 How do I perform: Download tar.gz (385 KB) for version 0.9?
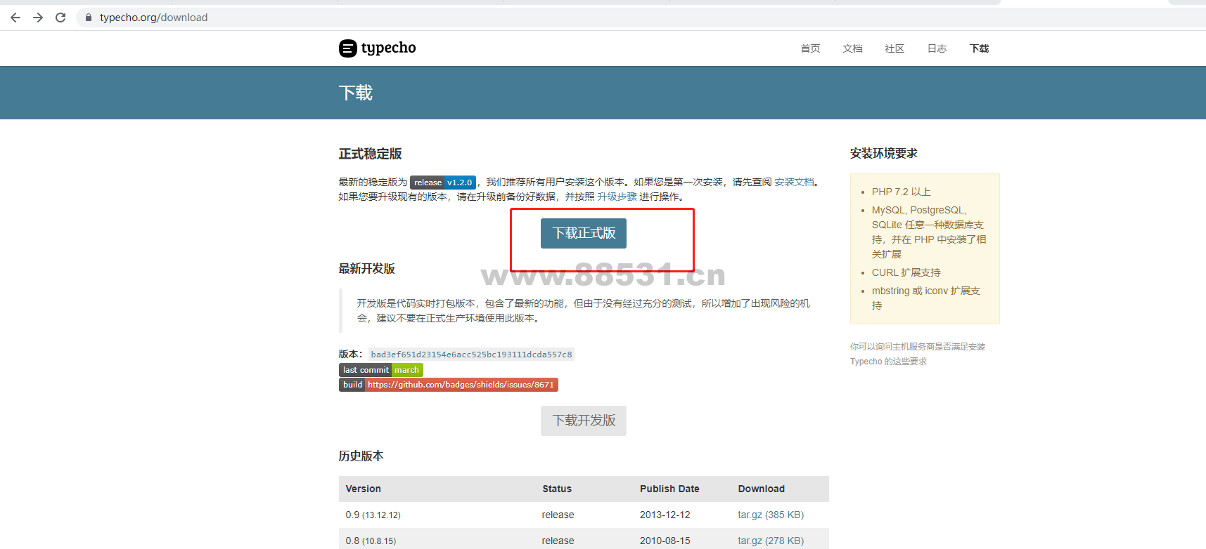pyautogui.click(x=771, y=515)
